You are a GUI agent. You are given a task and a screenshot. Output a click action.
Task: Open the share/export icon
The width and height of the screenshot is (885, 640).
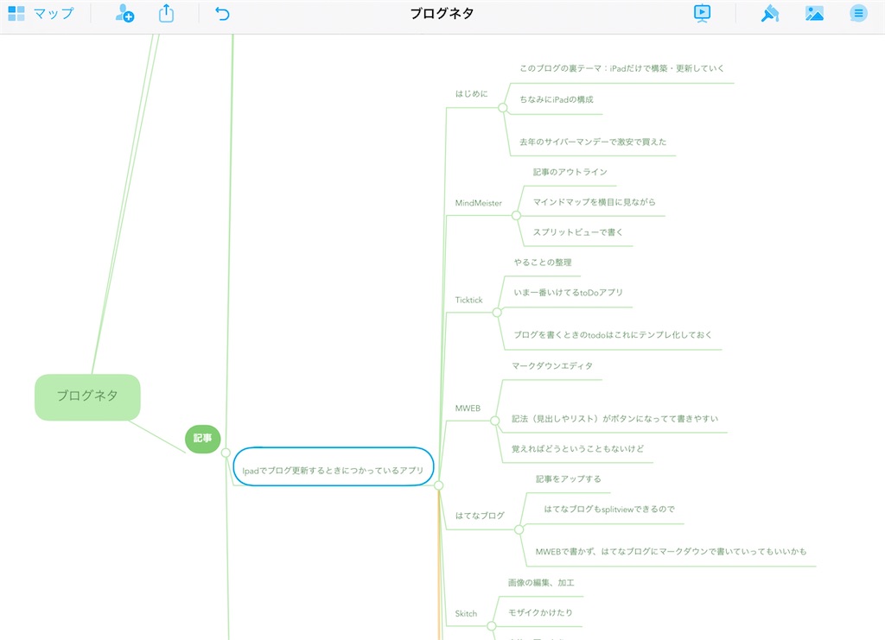[x=166, y=13]
